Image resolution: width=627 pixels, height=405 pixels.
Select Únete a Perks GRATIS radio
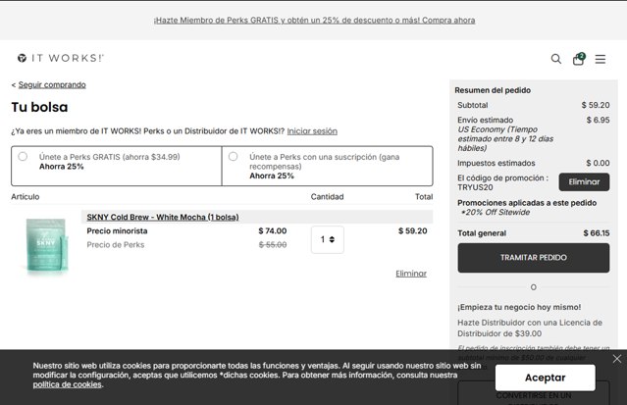click(x=23, y=156)
